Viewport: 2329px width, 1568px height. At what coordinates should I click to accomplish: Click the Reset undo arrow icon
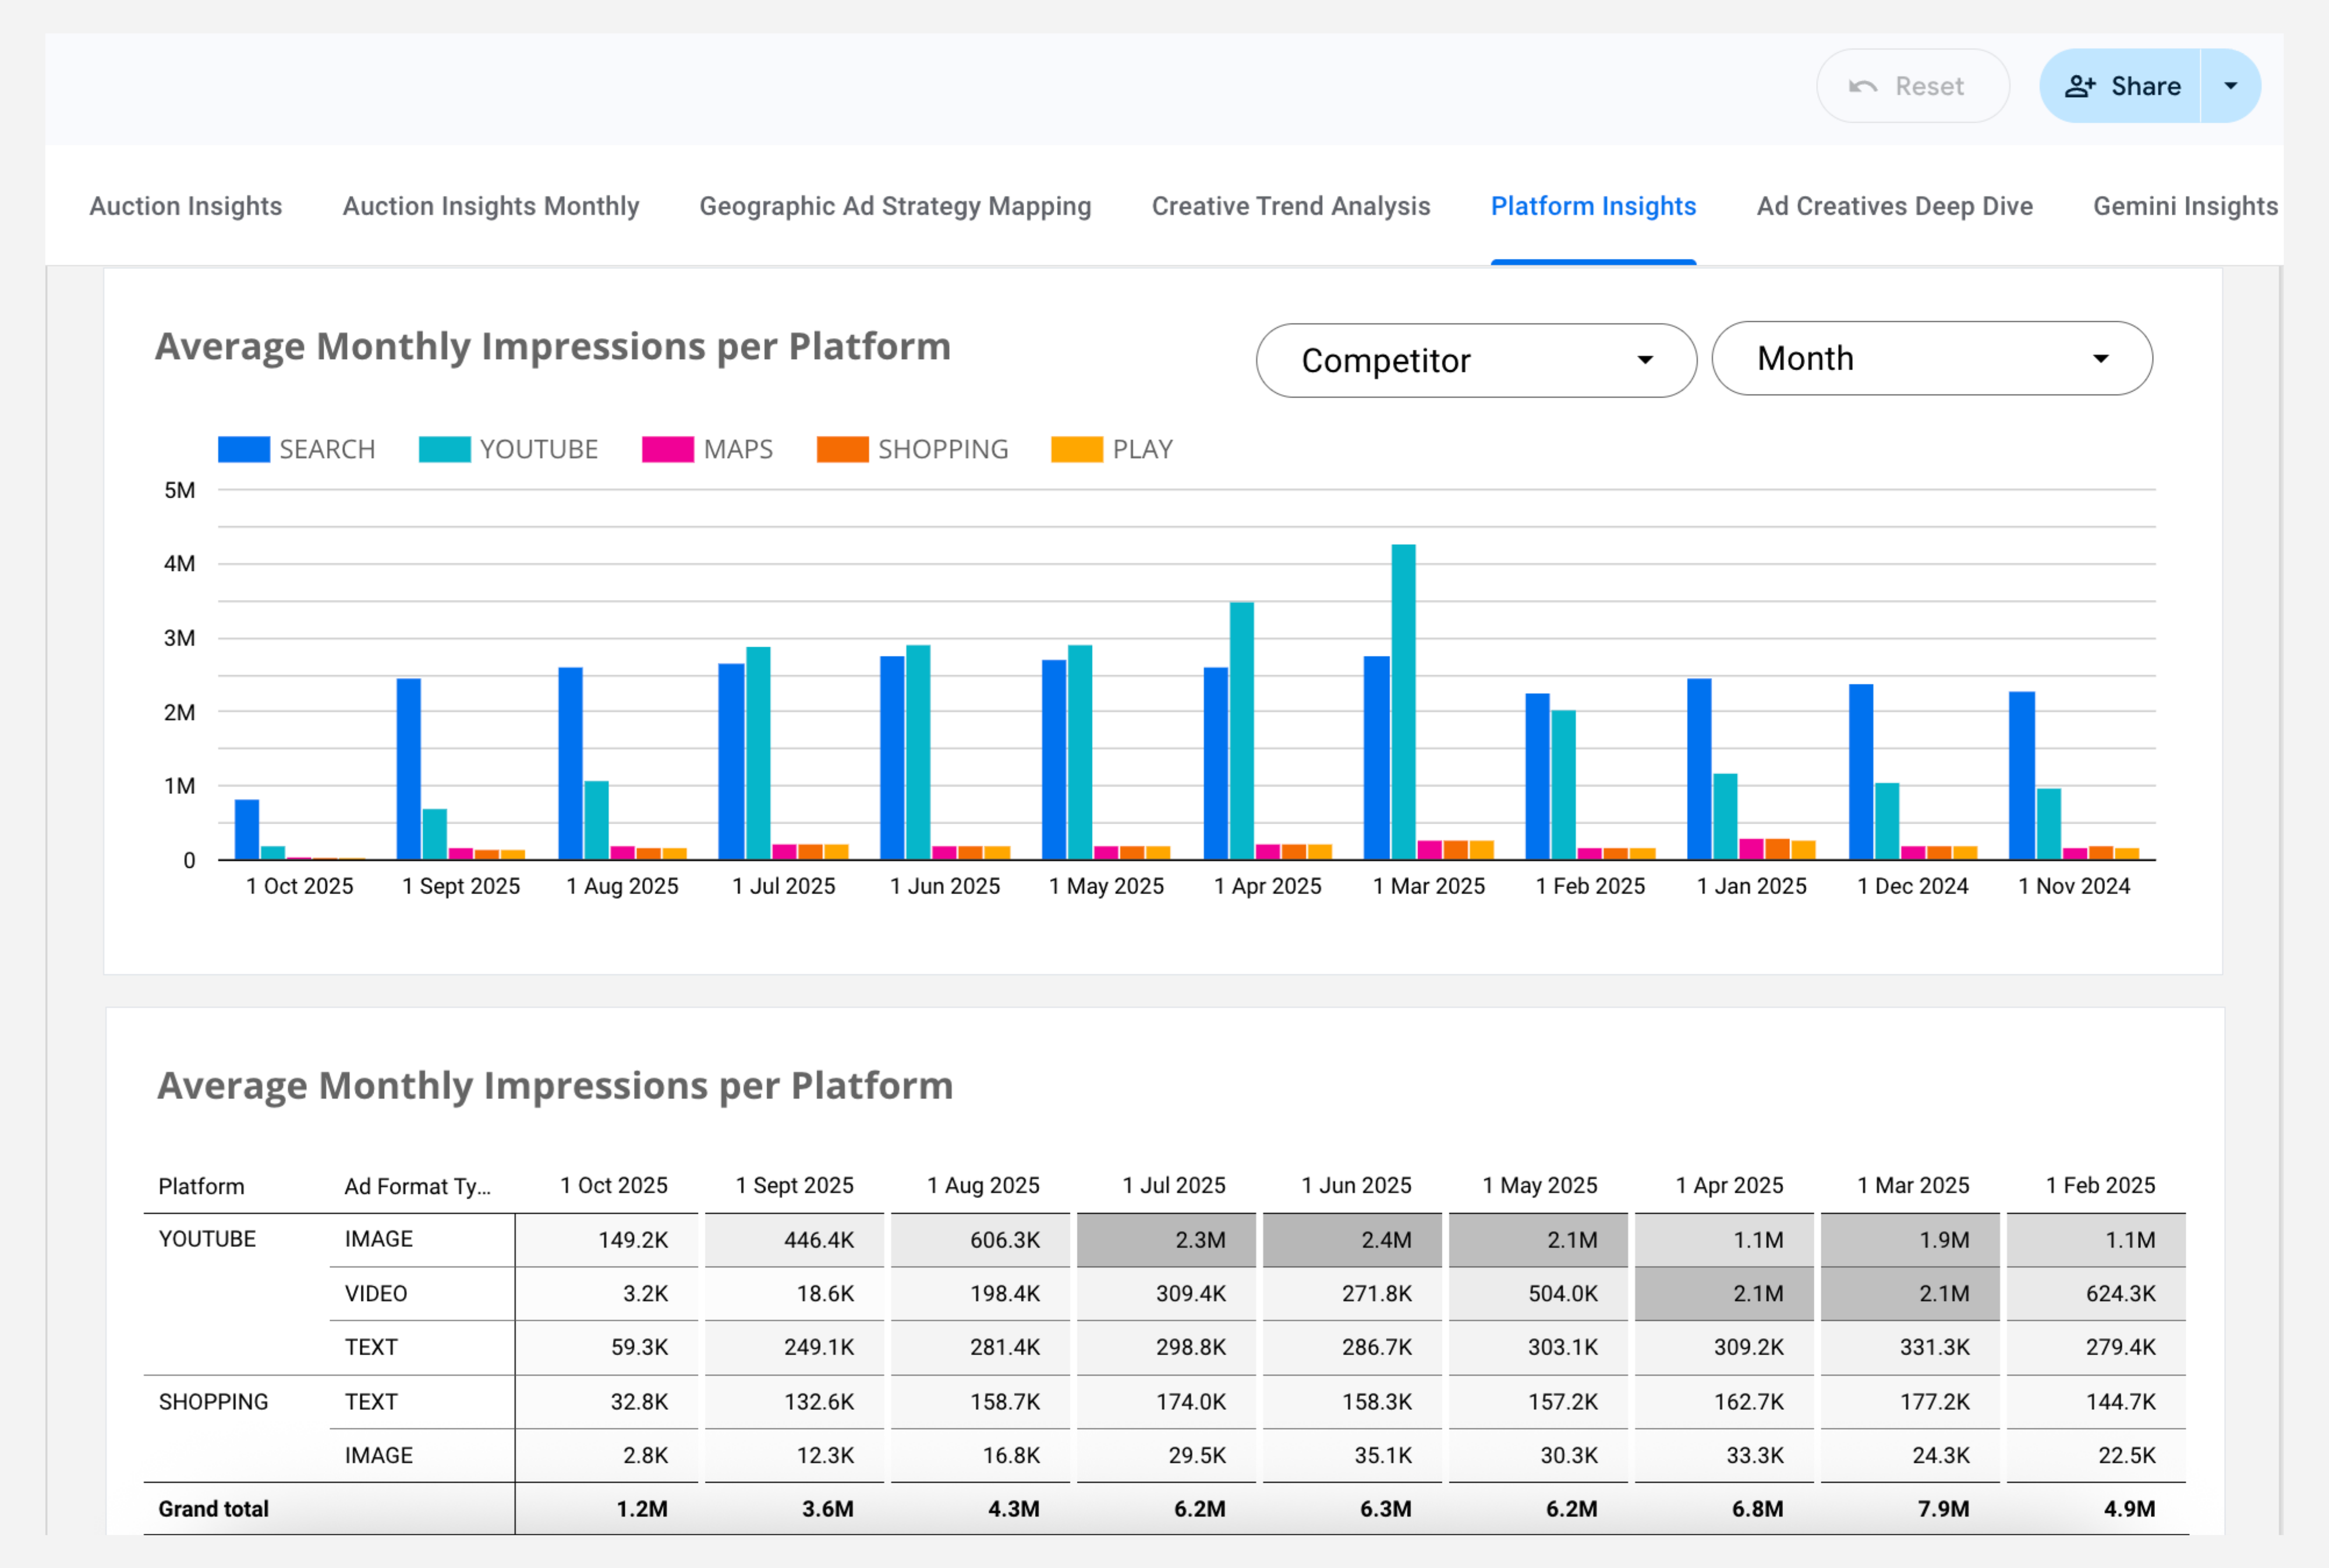point(1862,87)
